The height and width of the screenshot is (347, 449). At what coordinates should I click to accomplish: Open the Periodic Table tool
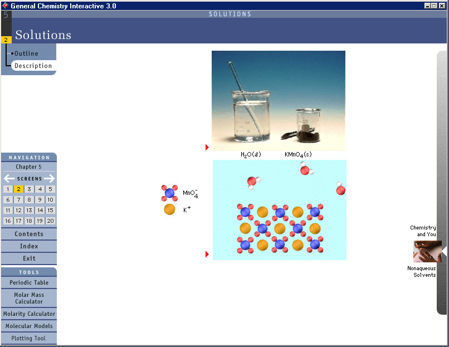pos(29,282)
